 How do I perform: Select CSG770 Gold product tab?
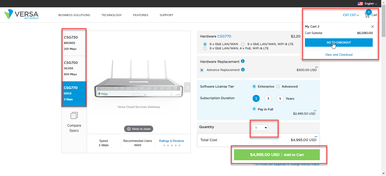coord(74,93)
